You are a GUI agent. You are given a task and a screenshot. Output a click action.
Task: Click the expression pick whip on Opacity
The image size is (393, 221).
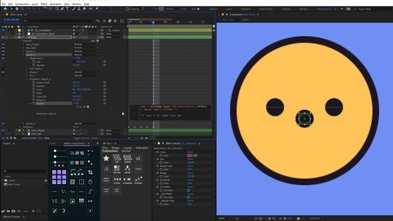(x=85, y=107)
